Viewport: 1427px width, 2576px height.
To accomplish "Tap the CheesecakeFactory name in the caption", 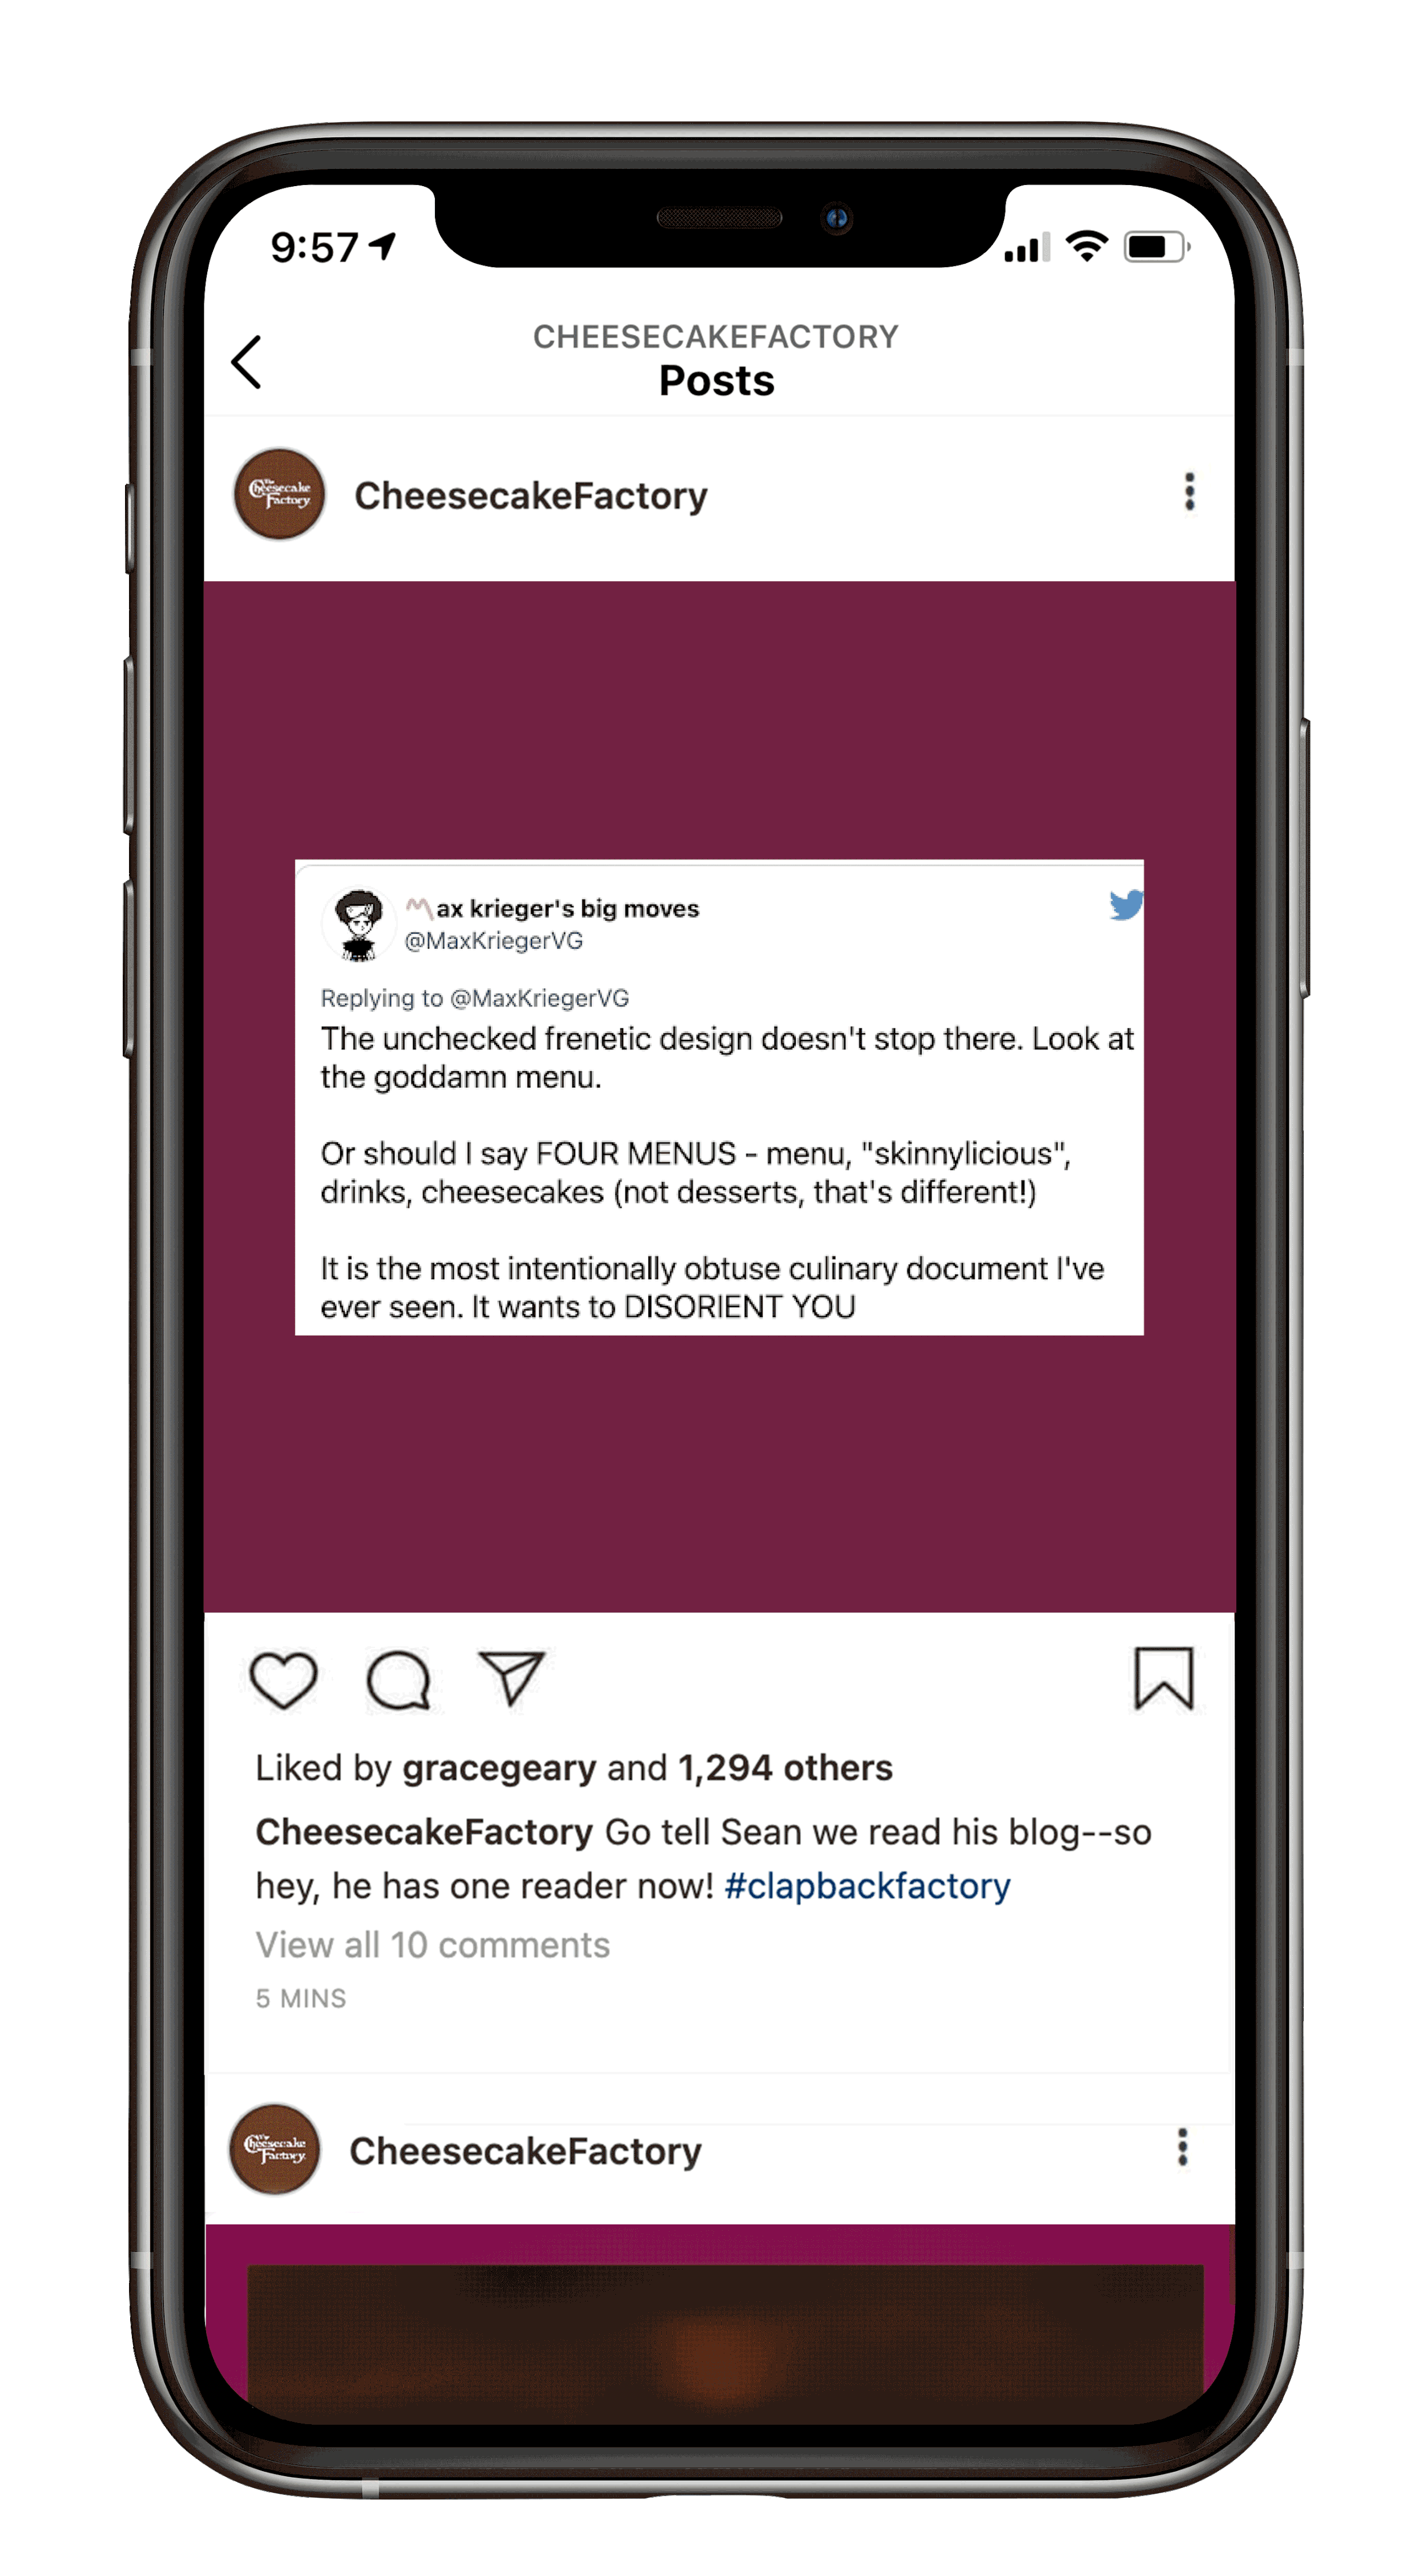I will click(424, 1832).
